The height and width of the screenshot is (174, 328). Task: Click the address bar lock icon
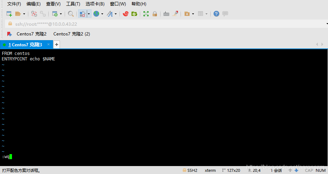(x=10, y=24)
